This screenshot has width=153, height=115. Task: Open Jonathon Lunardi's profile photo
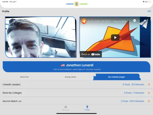[41, 37]
